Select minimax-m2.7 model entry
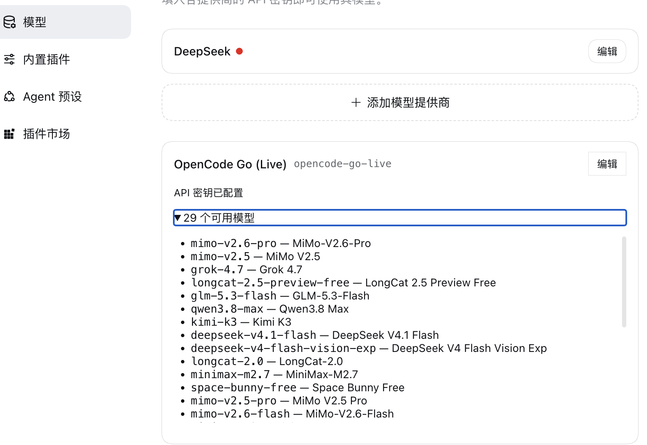This screenshot has height=445, width=647. click(x=274, y=374)
